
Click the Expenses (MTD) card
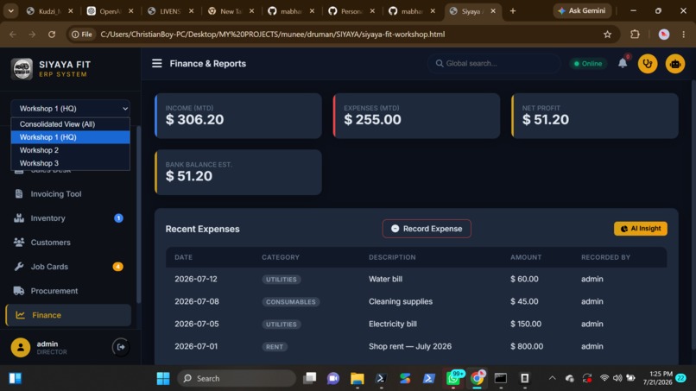[416, 116]
